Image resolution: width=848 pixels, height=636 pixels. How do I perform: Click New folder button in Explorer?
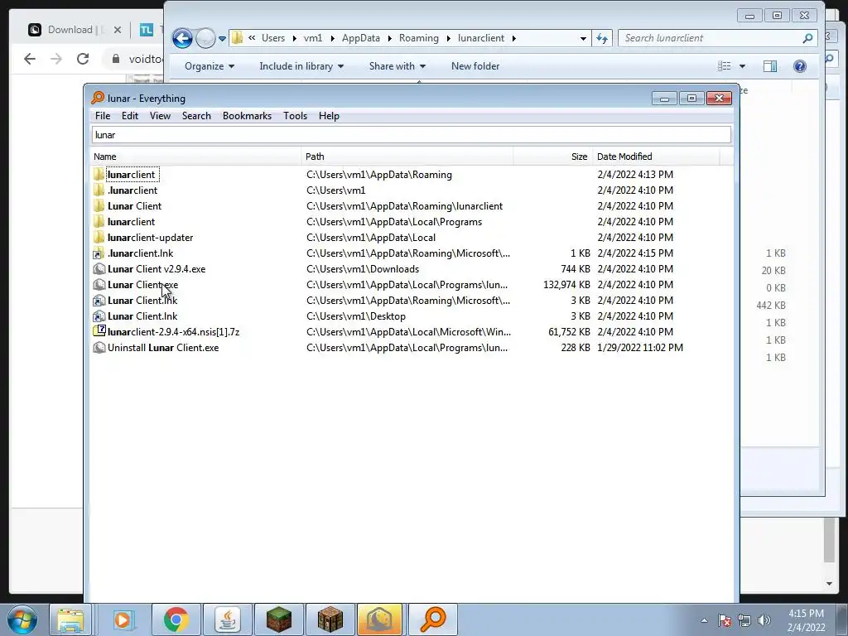point(475,66)
